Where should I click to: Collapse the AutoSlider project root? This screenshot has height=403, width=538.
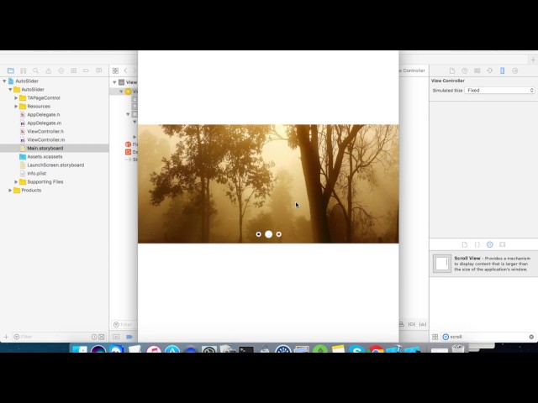(4, 81)
